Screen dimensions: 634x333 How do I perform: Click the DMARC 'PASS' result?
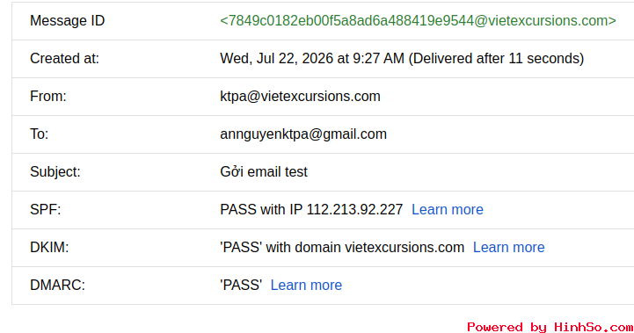241,285
